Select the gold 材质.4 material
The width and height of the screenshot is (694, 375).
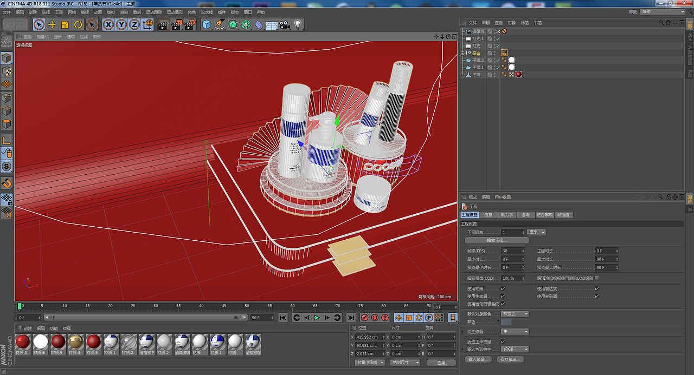[x=75, y=344]
